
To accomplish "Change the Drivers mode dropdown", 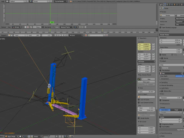I will (x=16, y=27).
